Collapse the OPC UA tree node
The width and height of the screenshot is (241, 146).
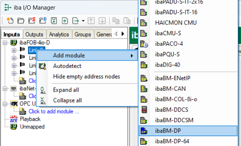pos(5,104)
